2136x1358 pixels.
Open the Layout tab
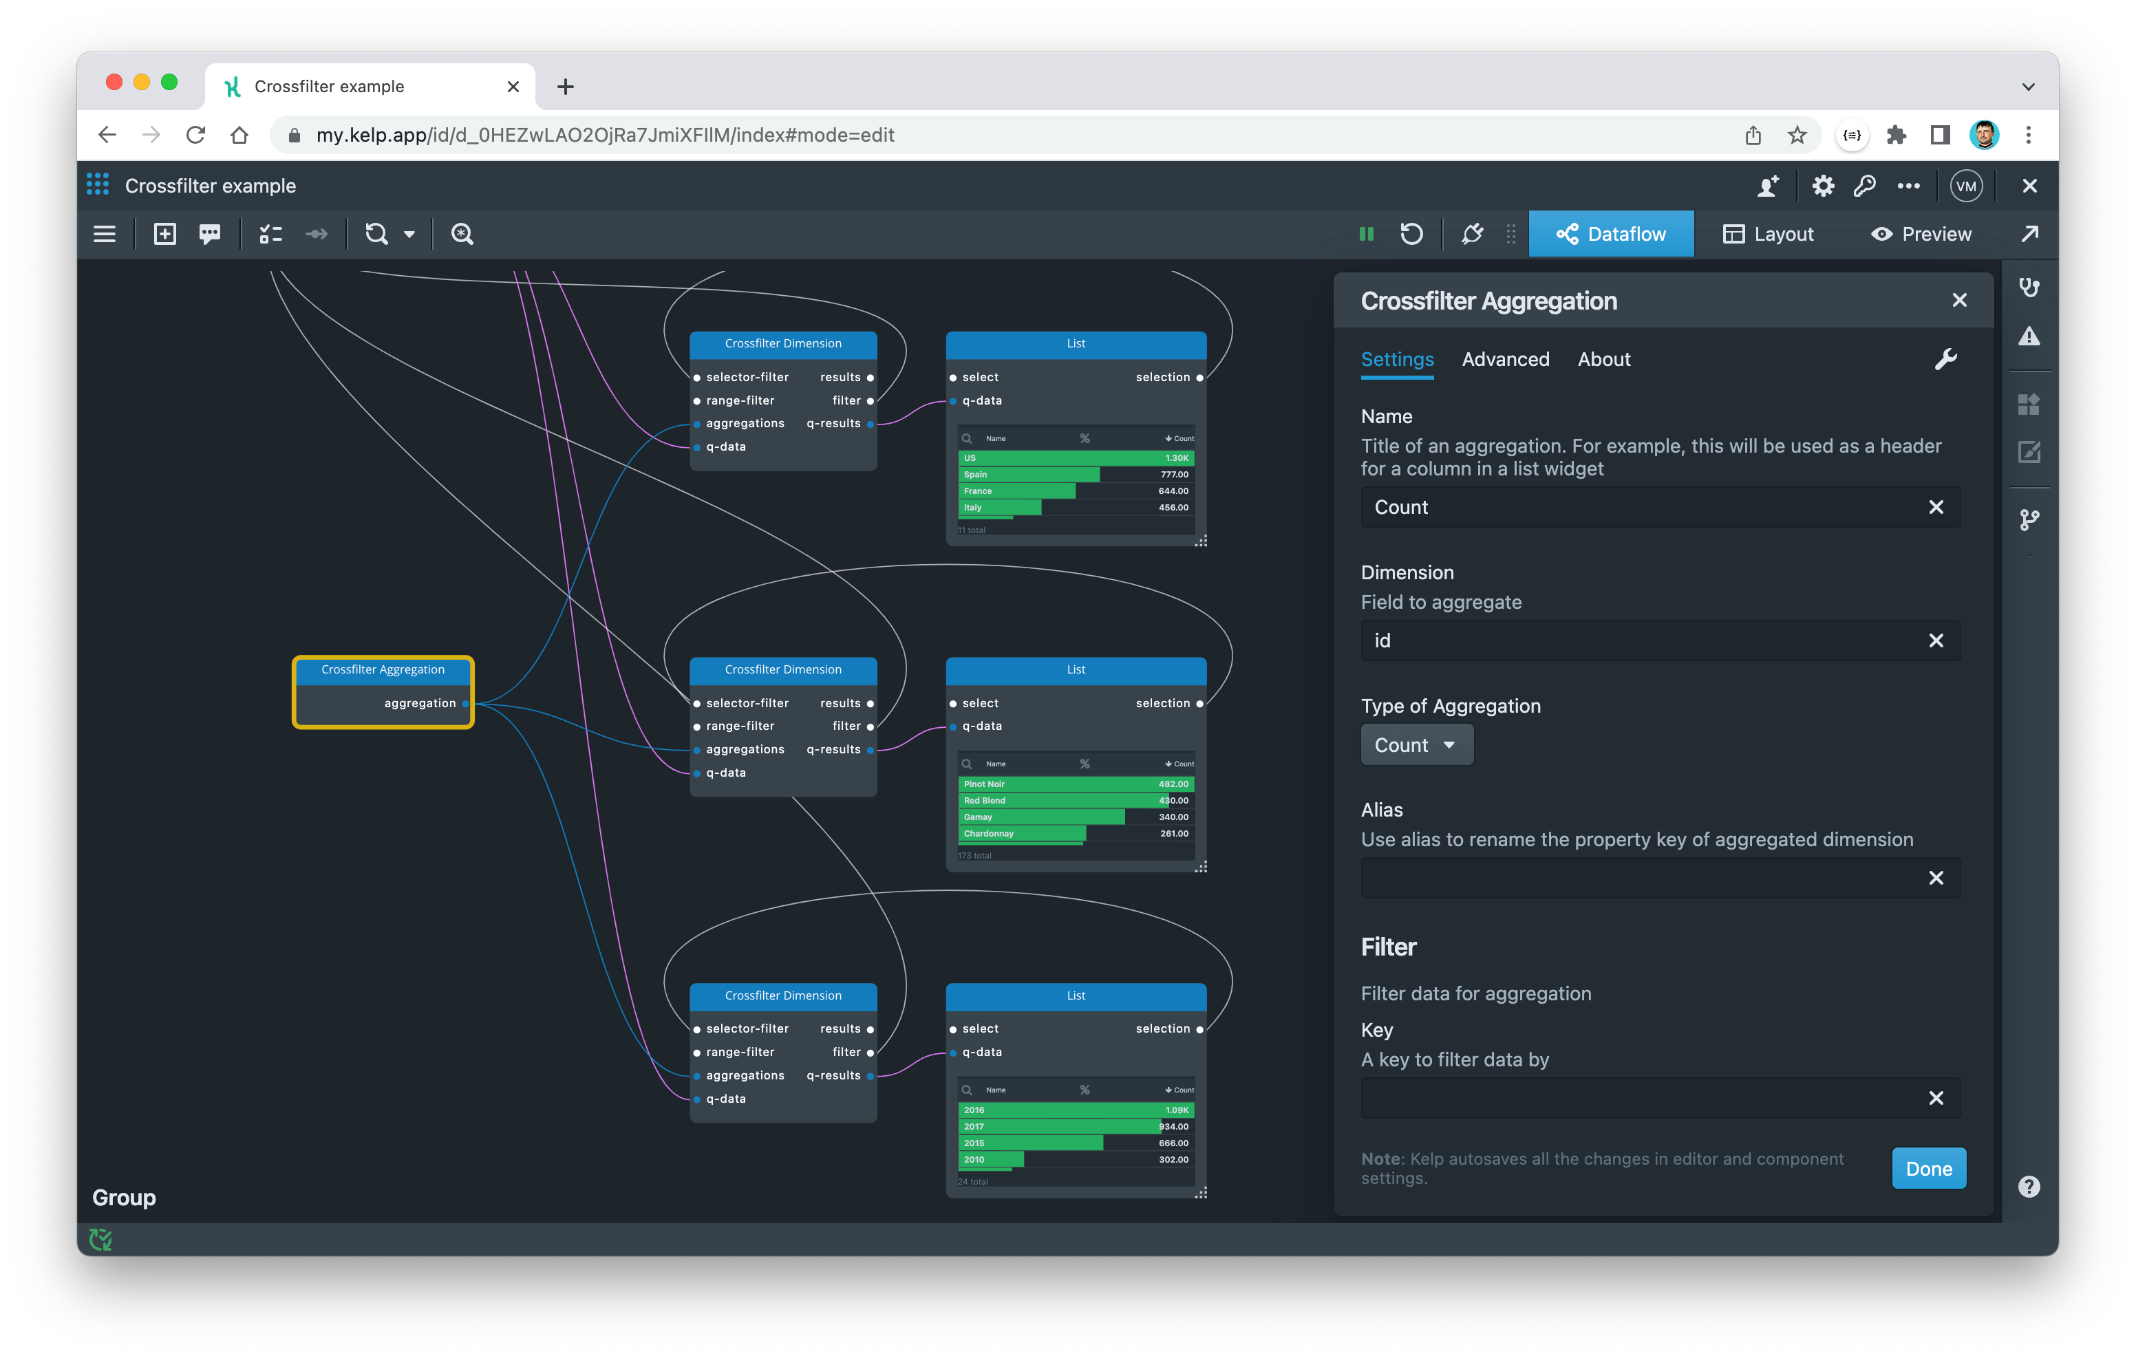coord(1768,234)
